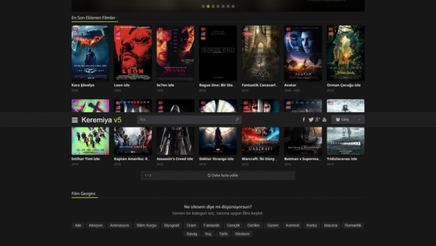The height and width of the screenshot is (246, 436).
Task: Choose the Korku genre tag
Action: pos(312,225)
